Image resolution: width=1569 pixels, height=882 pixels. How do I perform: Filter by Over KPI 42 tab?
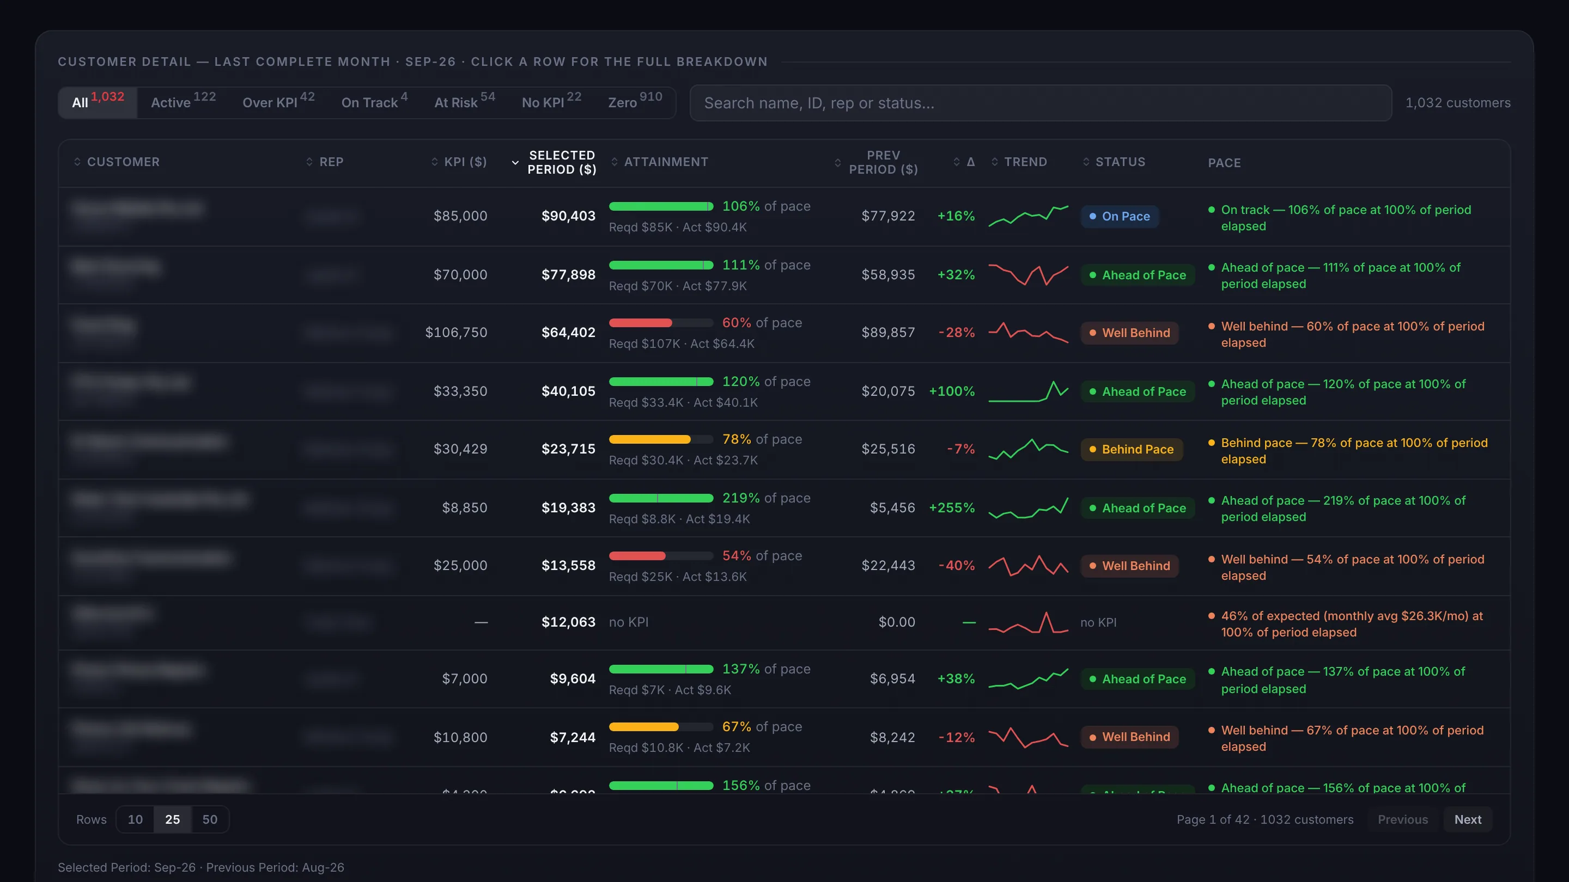pyautogui.click(x=278, y=102)
